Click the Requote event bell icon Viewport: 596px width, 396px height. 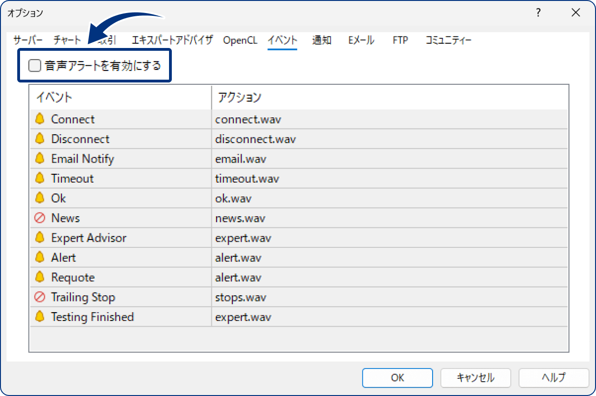(x=40, y=277)
